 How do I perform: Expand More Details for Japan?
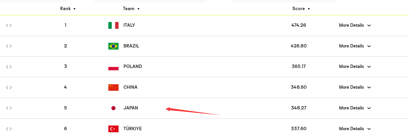point(355,108)
